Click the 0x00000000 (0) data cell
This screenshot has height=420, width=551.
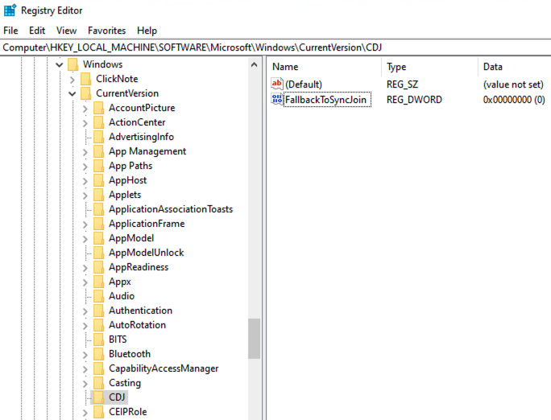coord(514,100)
